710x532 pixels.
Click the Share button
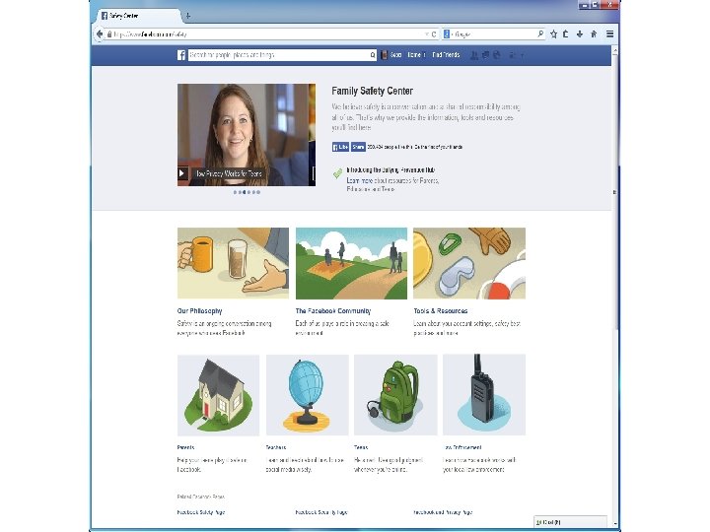point(358,147)
